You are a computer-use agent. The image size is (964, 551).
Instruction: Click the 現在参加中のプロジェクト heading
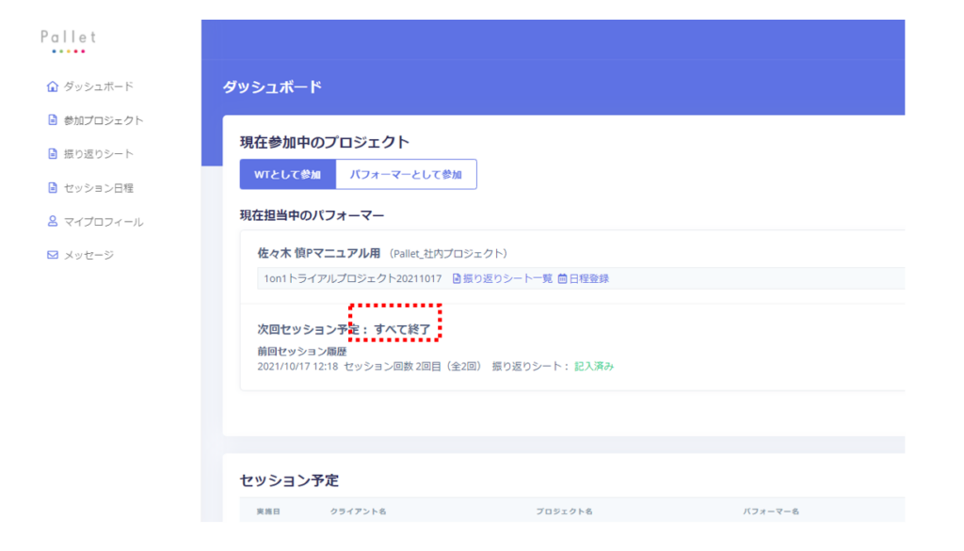point(325,143)
